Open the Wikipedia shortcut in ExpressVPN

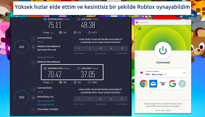[x=163, y=84]
